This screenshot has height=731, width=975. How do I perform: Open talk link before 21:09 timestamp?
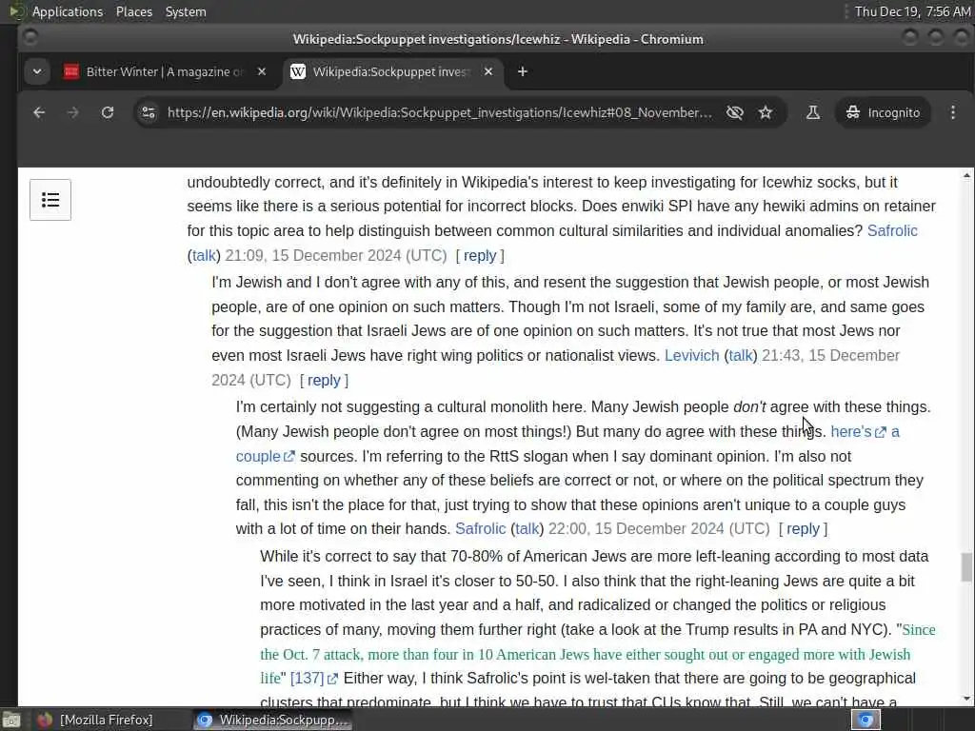[204, 255]
